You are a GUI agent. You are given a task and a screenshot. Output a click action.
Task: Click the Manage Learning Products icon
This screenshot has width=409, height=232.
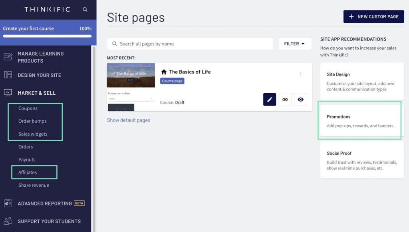(8, 57)
